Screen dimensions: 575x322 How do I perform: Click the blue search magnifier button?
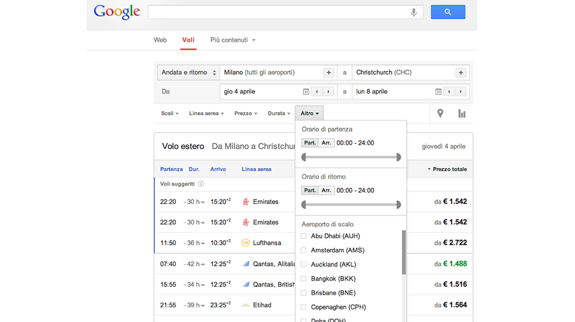(448, 12)
